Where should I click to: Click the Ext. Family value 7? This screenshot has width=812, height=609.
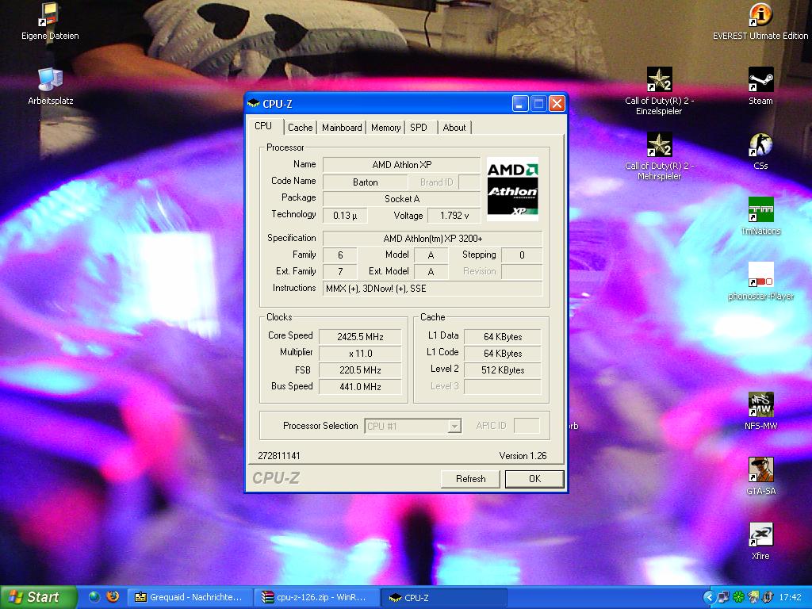tap(339, 271)
